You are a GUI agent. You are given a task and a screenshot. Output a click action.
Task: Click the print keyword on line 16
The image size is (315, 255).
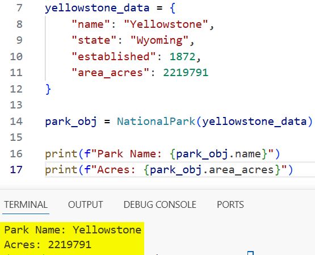coord(61,154)
